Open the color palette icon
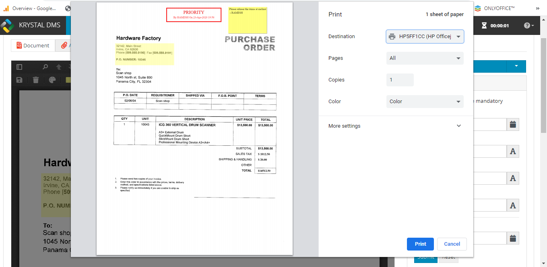Viewport: 547px width, 267px height. [53, 80]
